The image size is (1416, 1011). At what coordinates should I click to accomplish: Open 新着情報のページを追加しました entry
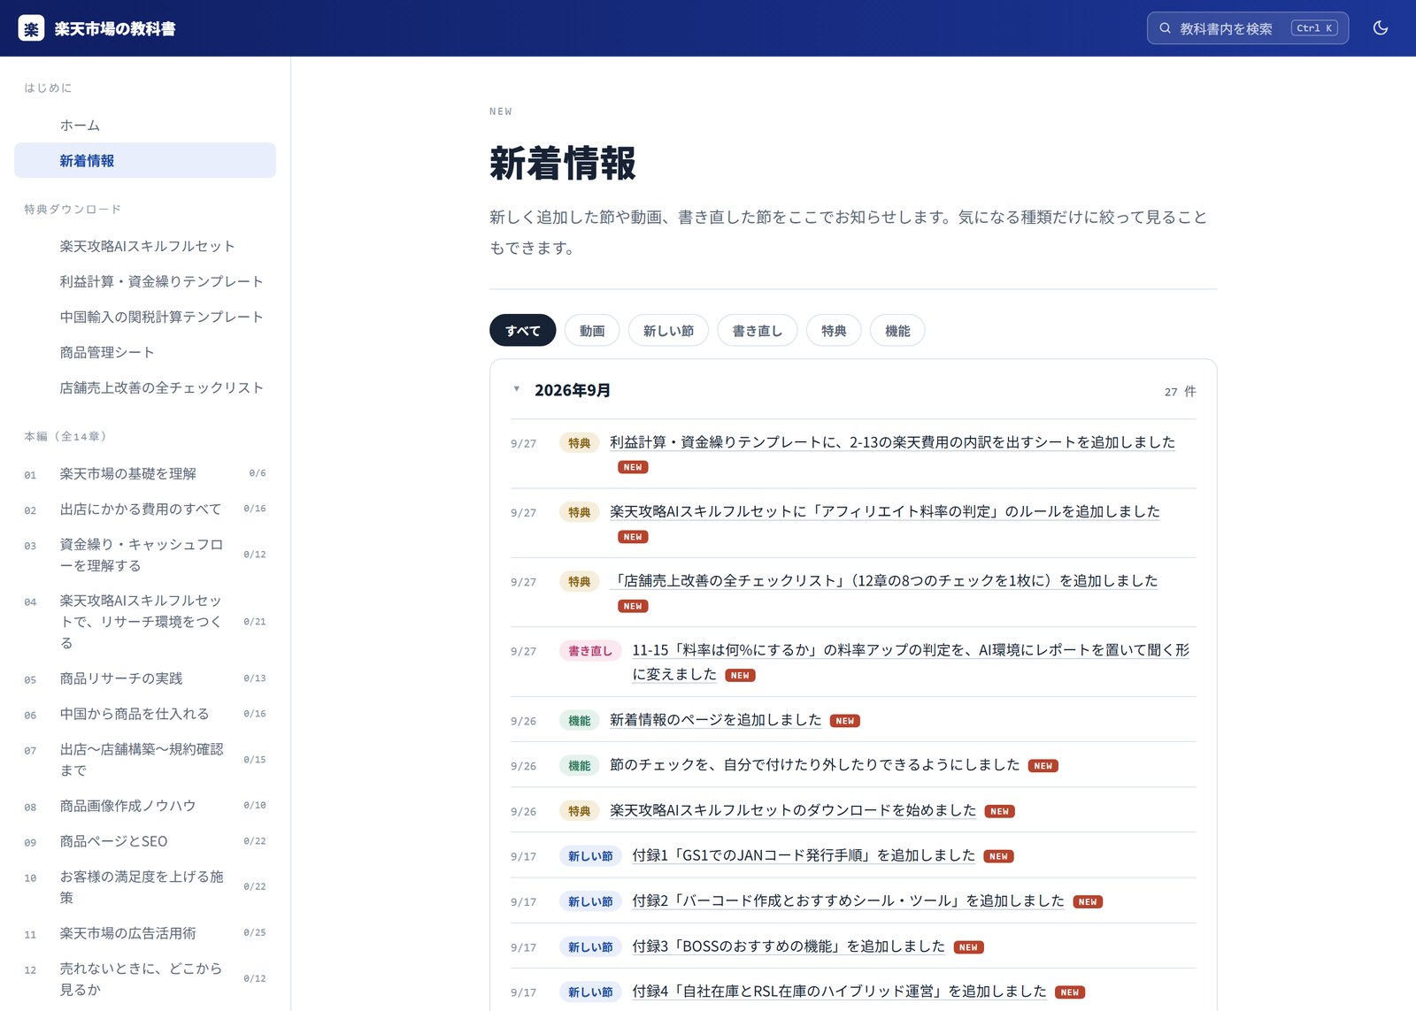pos(716,720)
